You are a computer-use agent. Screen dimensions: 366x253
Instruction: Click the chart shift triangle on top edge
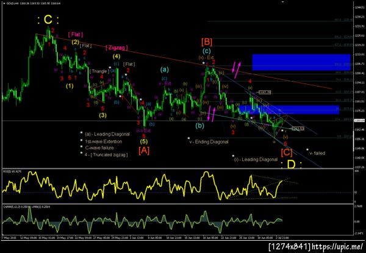click(283, 2)
